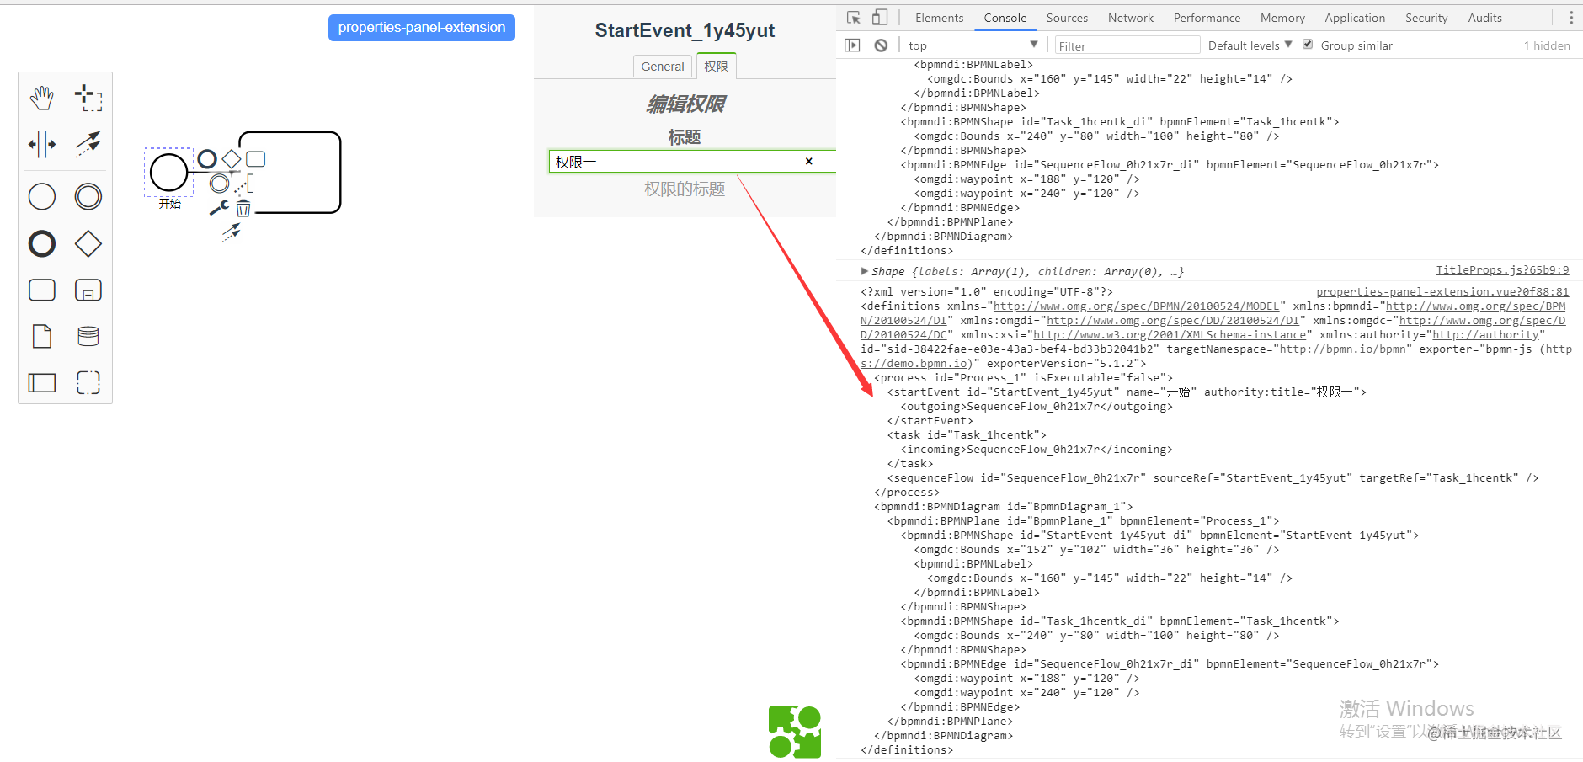Switch to the Network tab in DevTools

1130,17
